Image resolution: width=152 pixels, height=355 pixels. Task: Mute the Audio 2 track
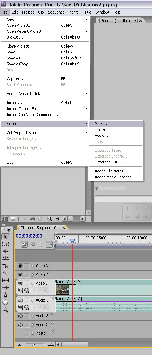click(x=21, y=316)
